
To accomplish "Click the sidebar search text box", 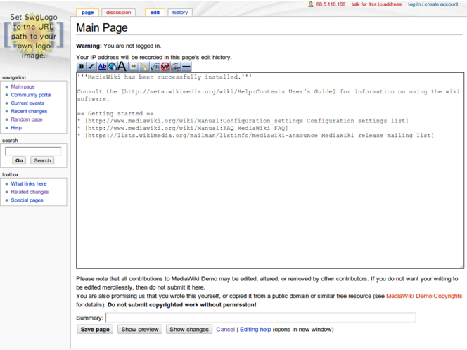I will tap(33, 150).
